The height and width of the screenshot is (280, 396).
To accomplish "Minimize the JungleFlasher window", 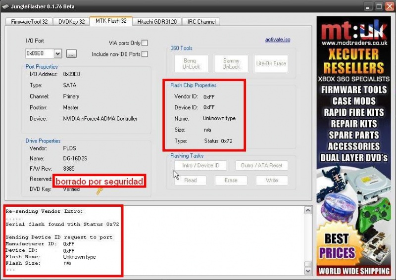I will [x=368, y=6].
